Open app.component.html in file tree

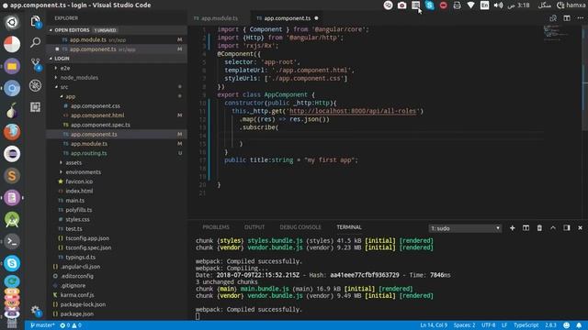pyautogui.click(x=97, y=115)
